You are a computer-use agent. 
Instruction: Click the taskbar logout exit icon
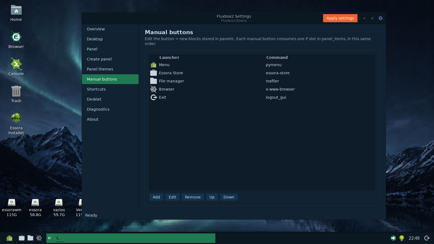coord(427,238)
